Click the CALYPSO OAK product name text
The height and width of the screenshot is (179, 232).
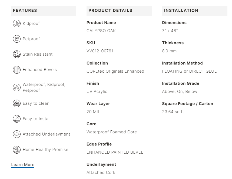[x=101, y=31]
